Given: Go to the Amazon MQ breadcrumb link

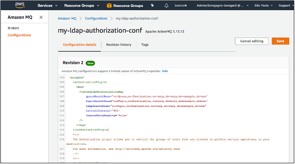Looking at the screenshot, I should pyautogui.click(x=67, y=18).
